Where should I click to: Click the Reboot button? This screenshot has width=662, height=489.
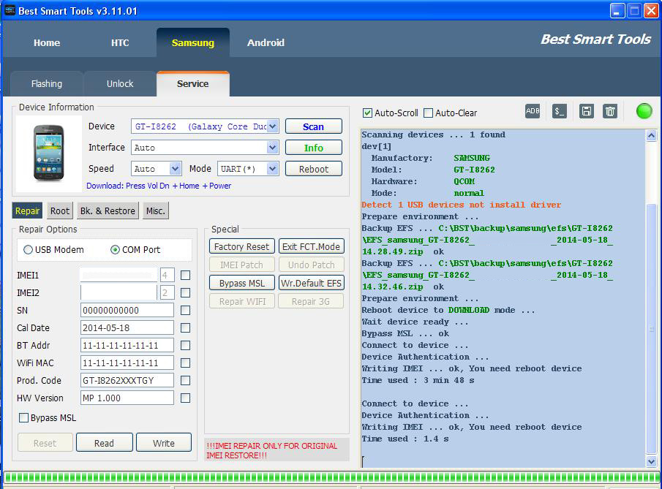click(313, 169)
